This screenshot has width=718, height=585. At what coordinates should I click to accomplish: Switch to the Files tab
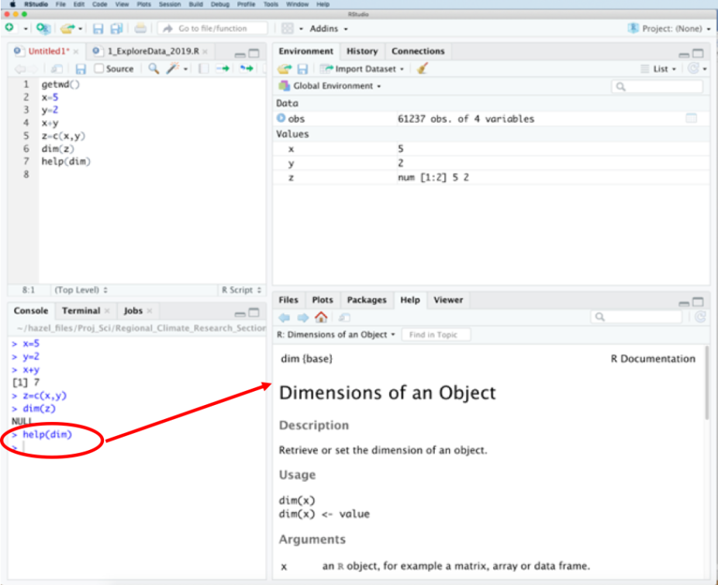pyautogui.click(x=288, y=299)
